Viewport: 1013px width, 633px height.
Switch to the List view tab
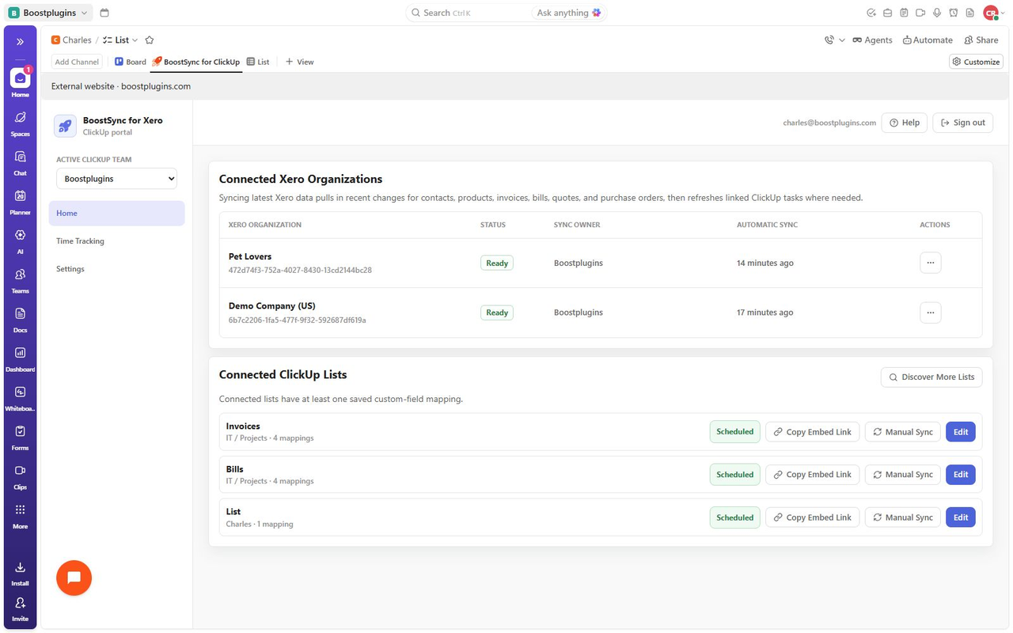point(258,62)
